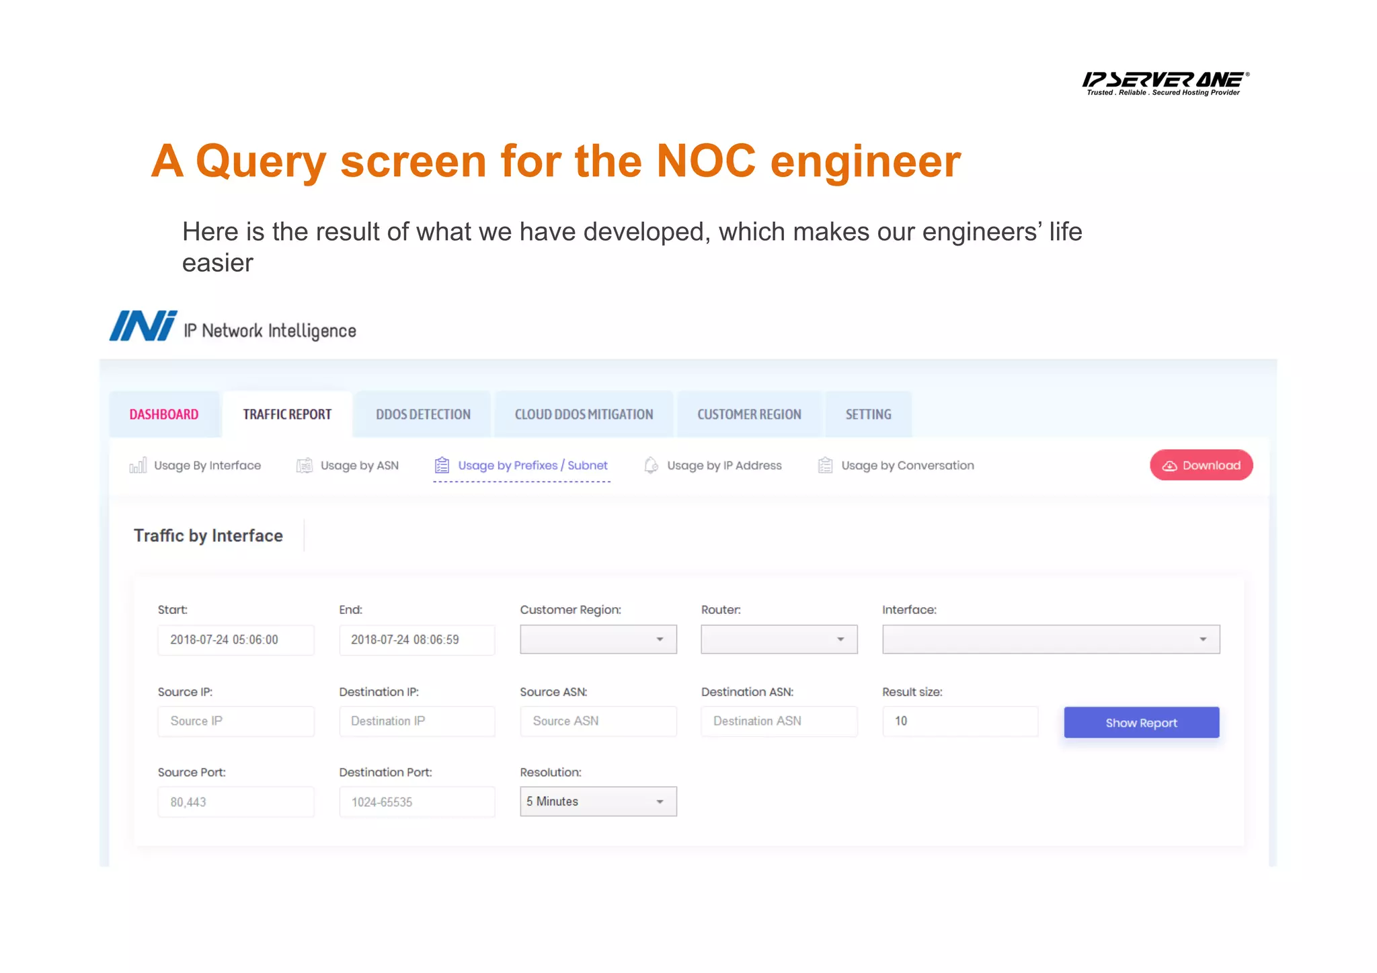The image size is (1377, 973).
Task: Click the IP ServerOne logo
Action: pos(1165,83)
